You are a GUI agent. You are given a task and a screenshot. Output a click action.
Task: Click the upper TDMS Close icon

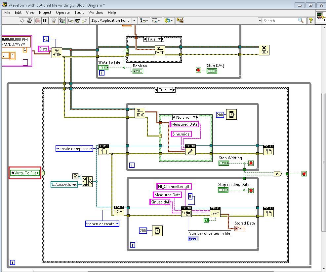pos(268,150)
